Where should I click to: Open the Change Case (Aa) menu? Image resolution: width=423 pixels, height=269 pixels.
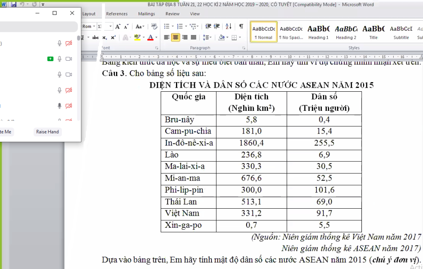point(140,26)
